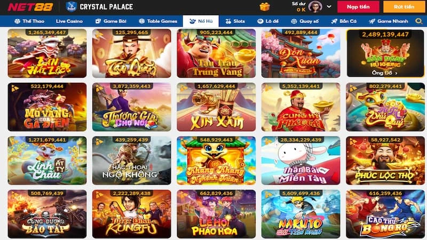Select the Phúc Lộc Thọ game

(x=385, y=161)
